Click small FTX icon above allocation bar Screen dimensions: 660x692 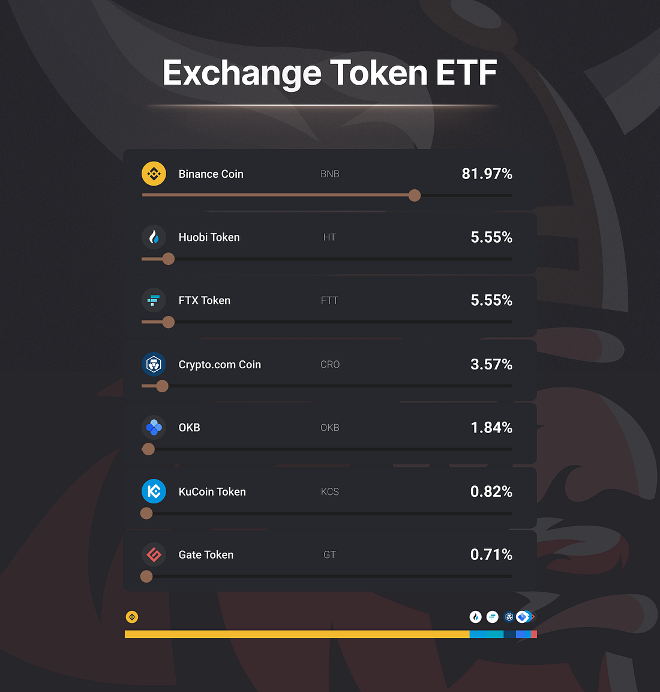pos(493,617)
